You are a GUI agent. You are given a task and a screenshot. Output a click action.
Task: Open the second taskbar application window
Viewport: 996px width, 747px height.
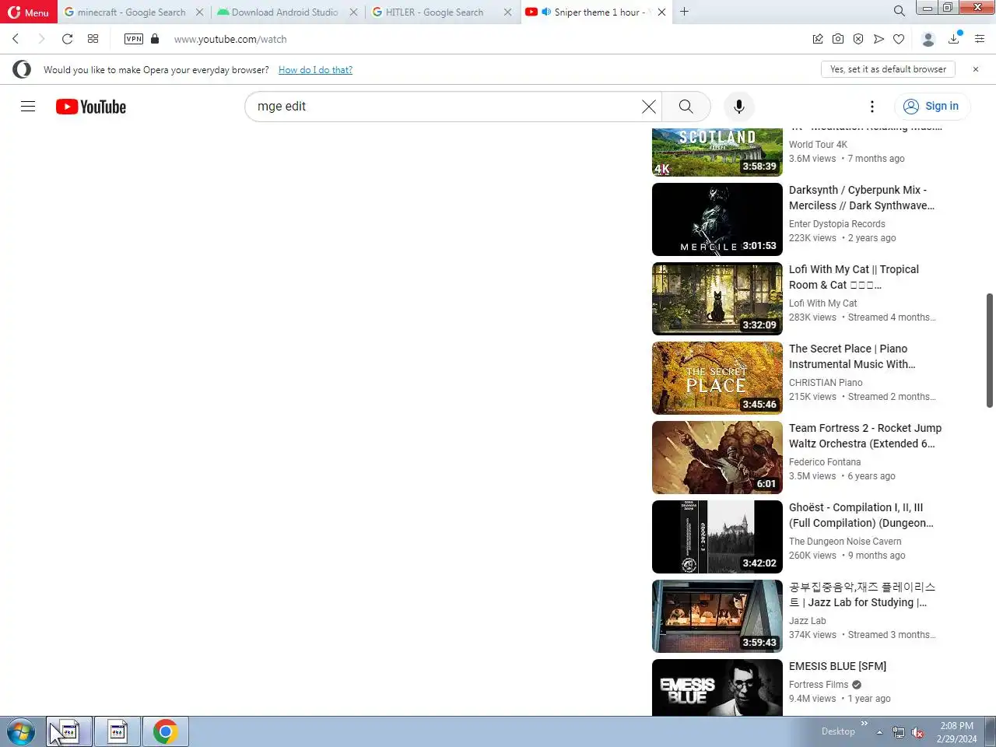(117, 731)
